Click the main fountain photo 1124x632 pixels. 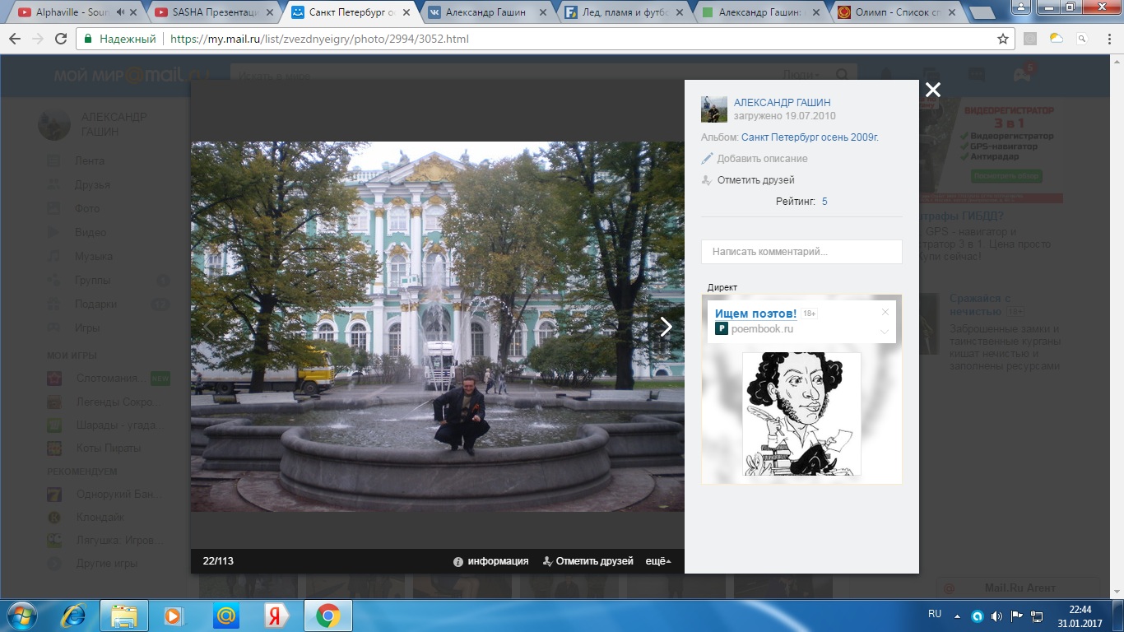[x=438, y=327]
